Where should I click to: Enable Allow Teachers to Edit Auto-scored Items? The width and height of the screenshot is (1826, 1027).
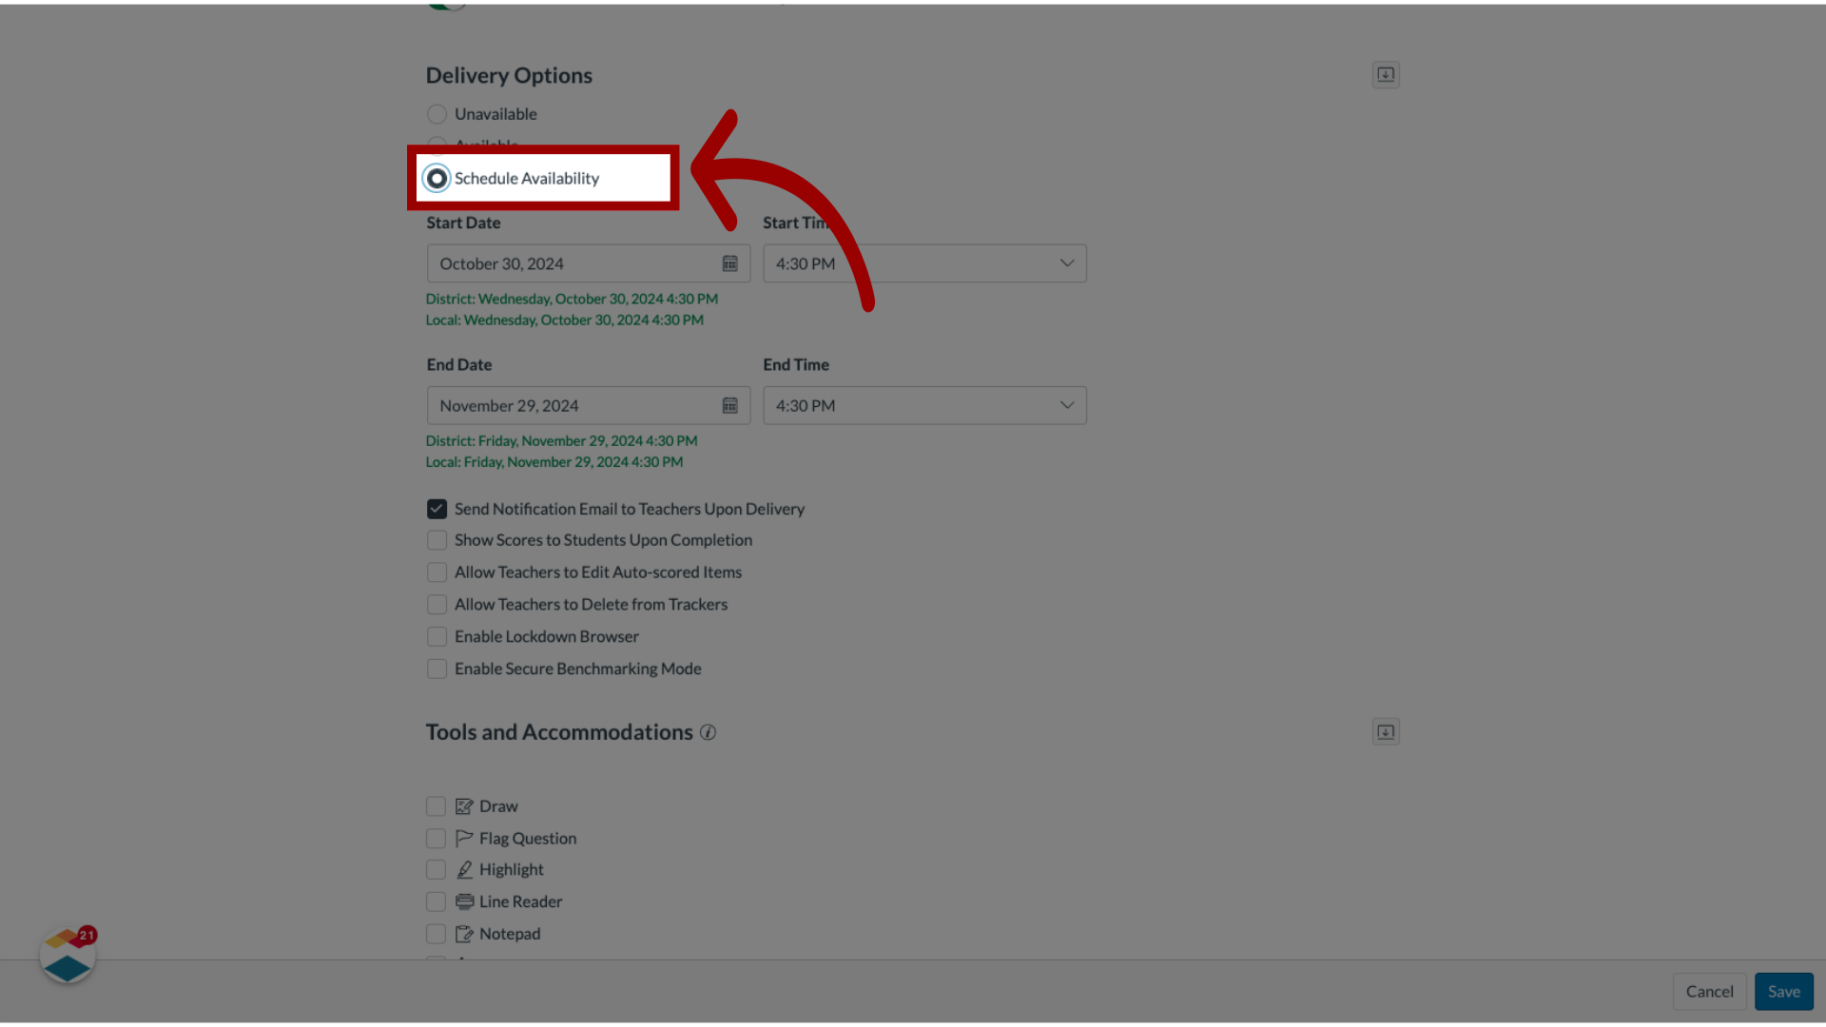click(x=437, y=572)
